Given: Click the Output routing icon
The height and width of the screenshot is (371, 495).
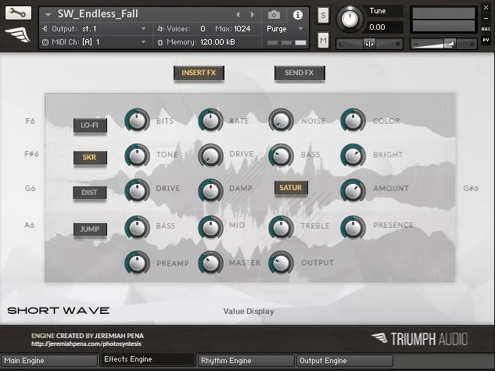Looking at the screenshot, I should tap(45, 29).
